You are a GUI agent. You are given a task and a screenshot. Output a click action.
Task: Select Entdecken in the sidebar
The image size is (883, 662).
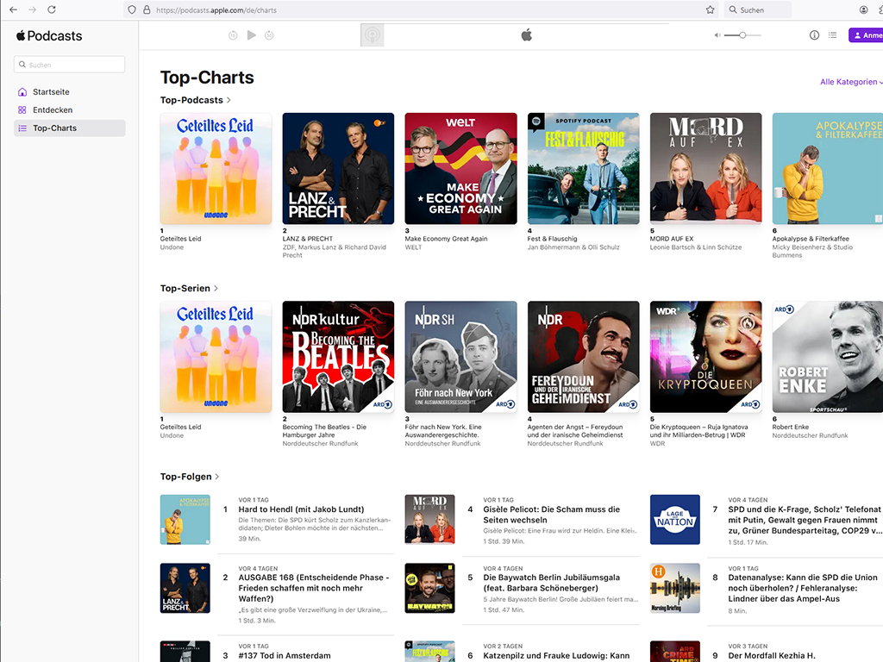[x=52, y=110]
